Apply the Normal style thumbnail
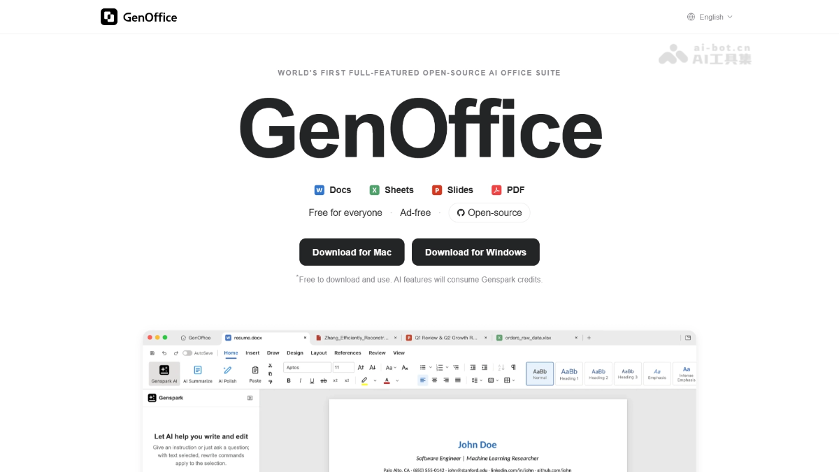Image resolution: width=839 pixels, height=472 pixels. click(x=540, y=374)
